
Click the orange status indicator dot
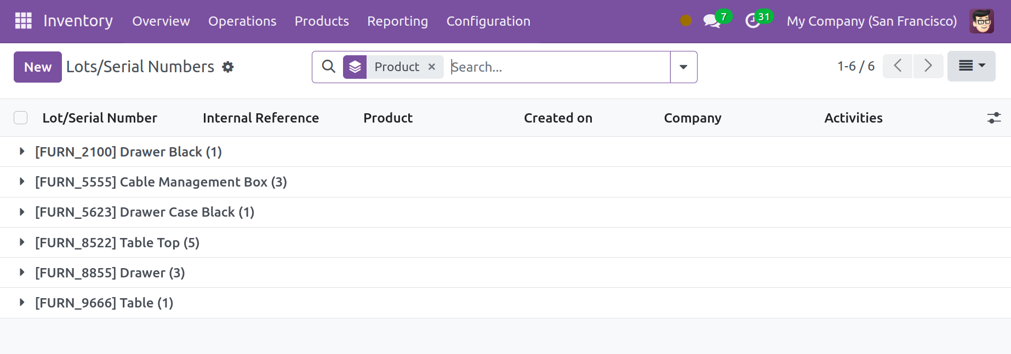pyautogui.click(x=686, y=21)
